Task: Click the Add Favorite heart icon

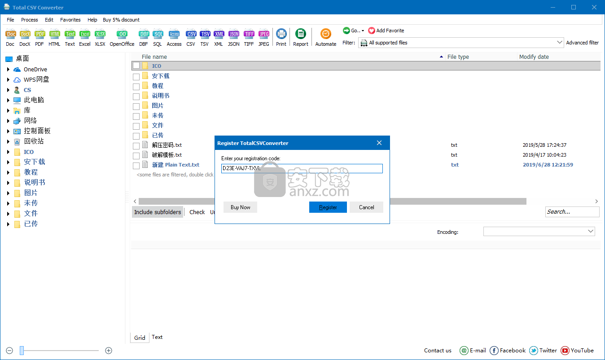Action: (x=372, y=31)
